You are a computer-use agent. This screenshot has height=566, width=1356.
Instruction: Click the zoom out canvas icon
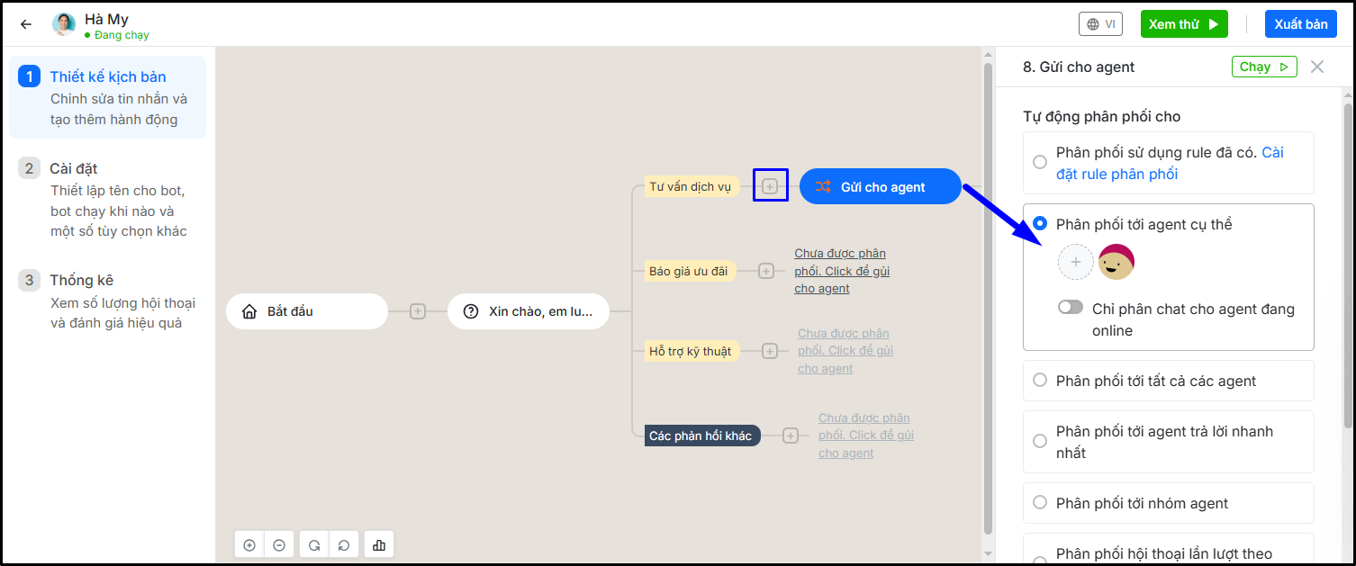[279, 545]
